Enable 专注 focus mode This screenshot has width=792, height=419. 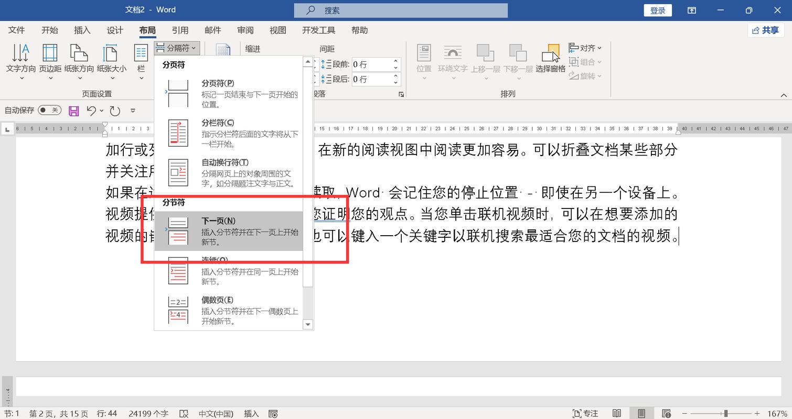coord(585,414)
